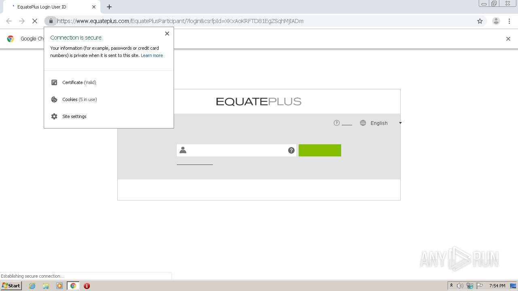This screenshot has width=518, height=291.
Task: Launch Internet Explorer from taskbar
Action: (x=32, y=286)
